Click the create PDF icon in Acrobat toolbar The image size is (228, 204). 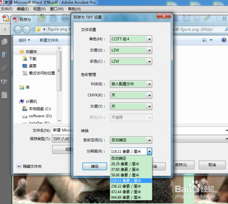[x=6, y=18]
